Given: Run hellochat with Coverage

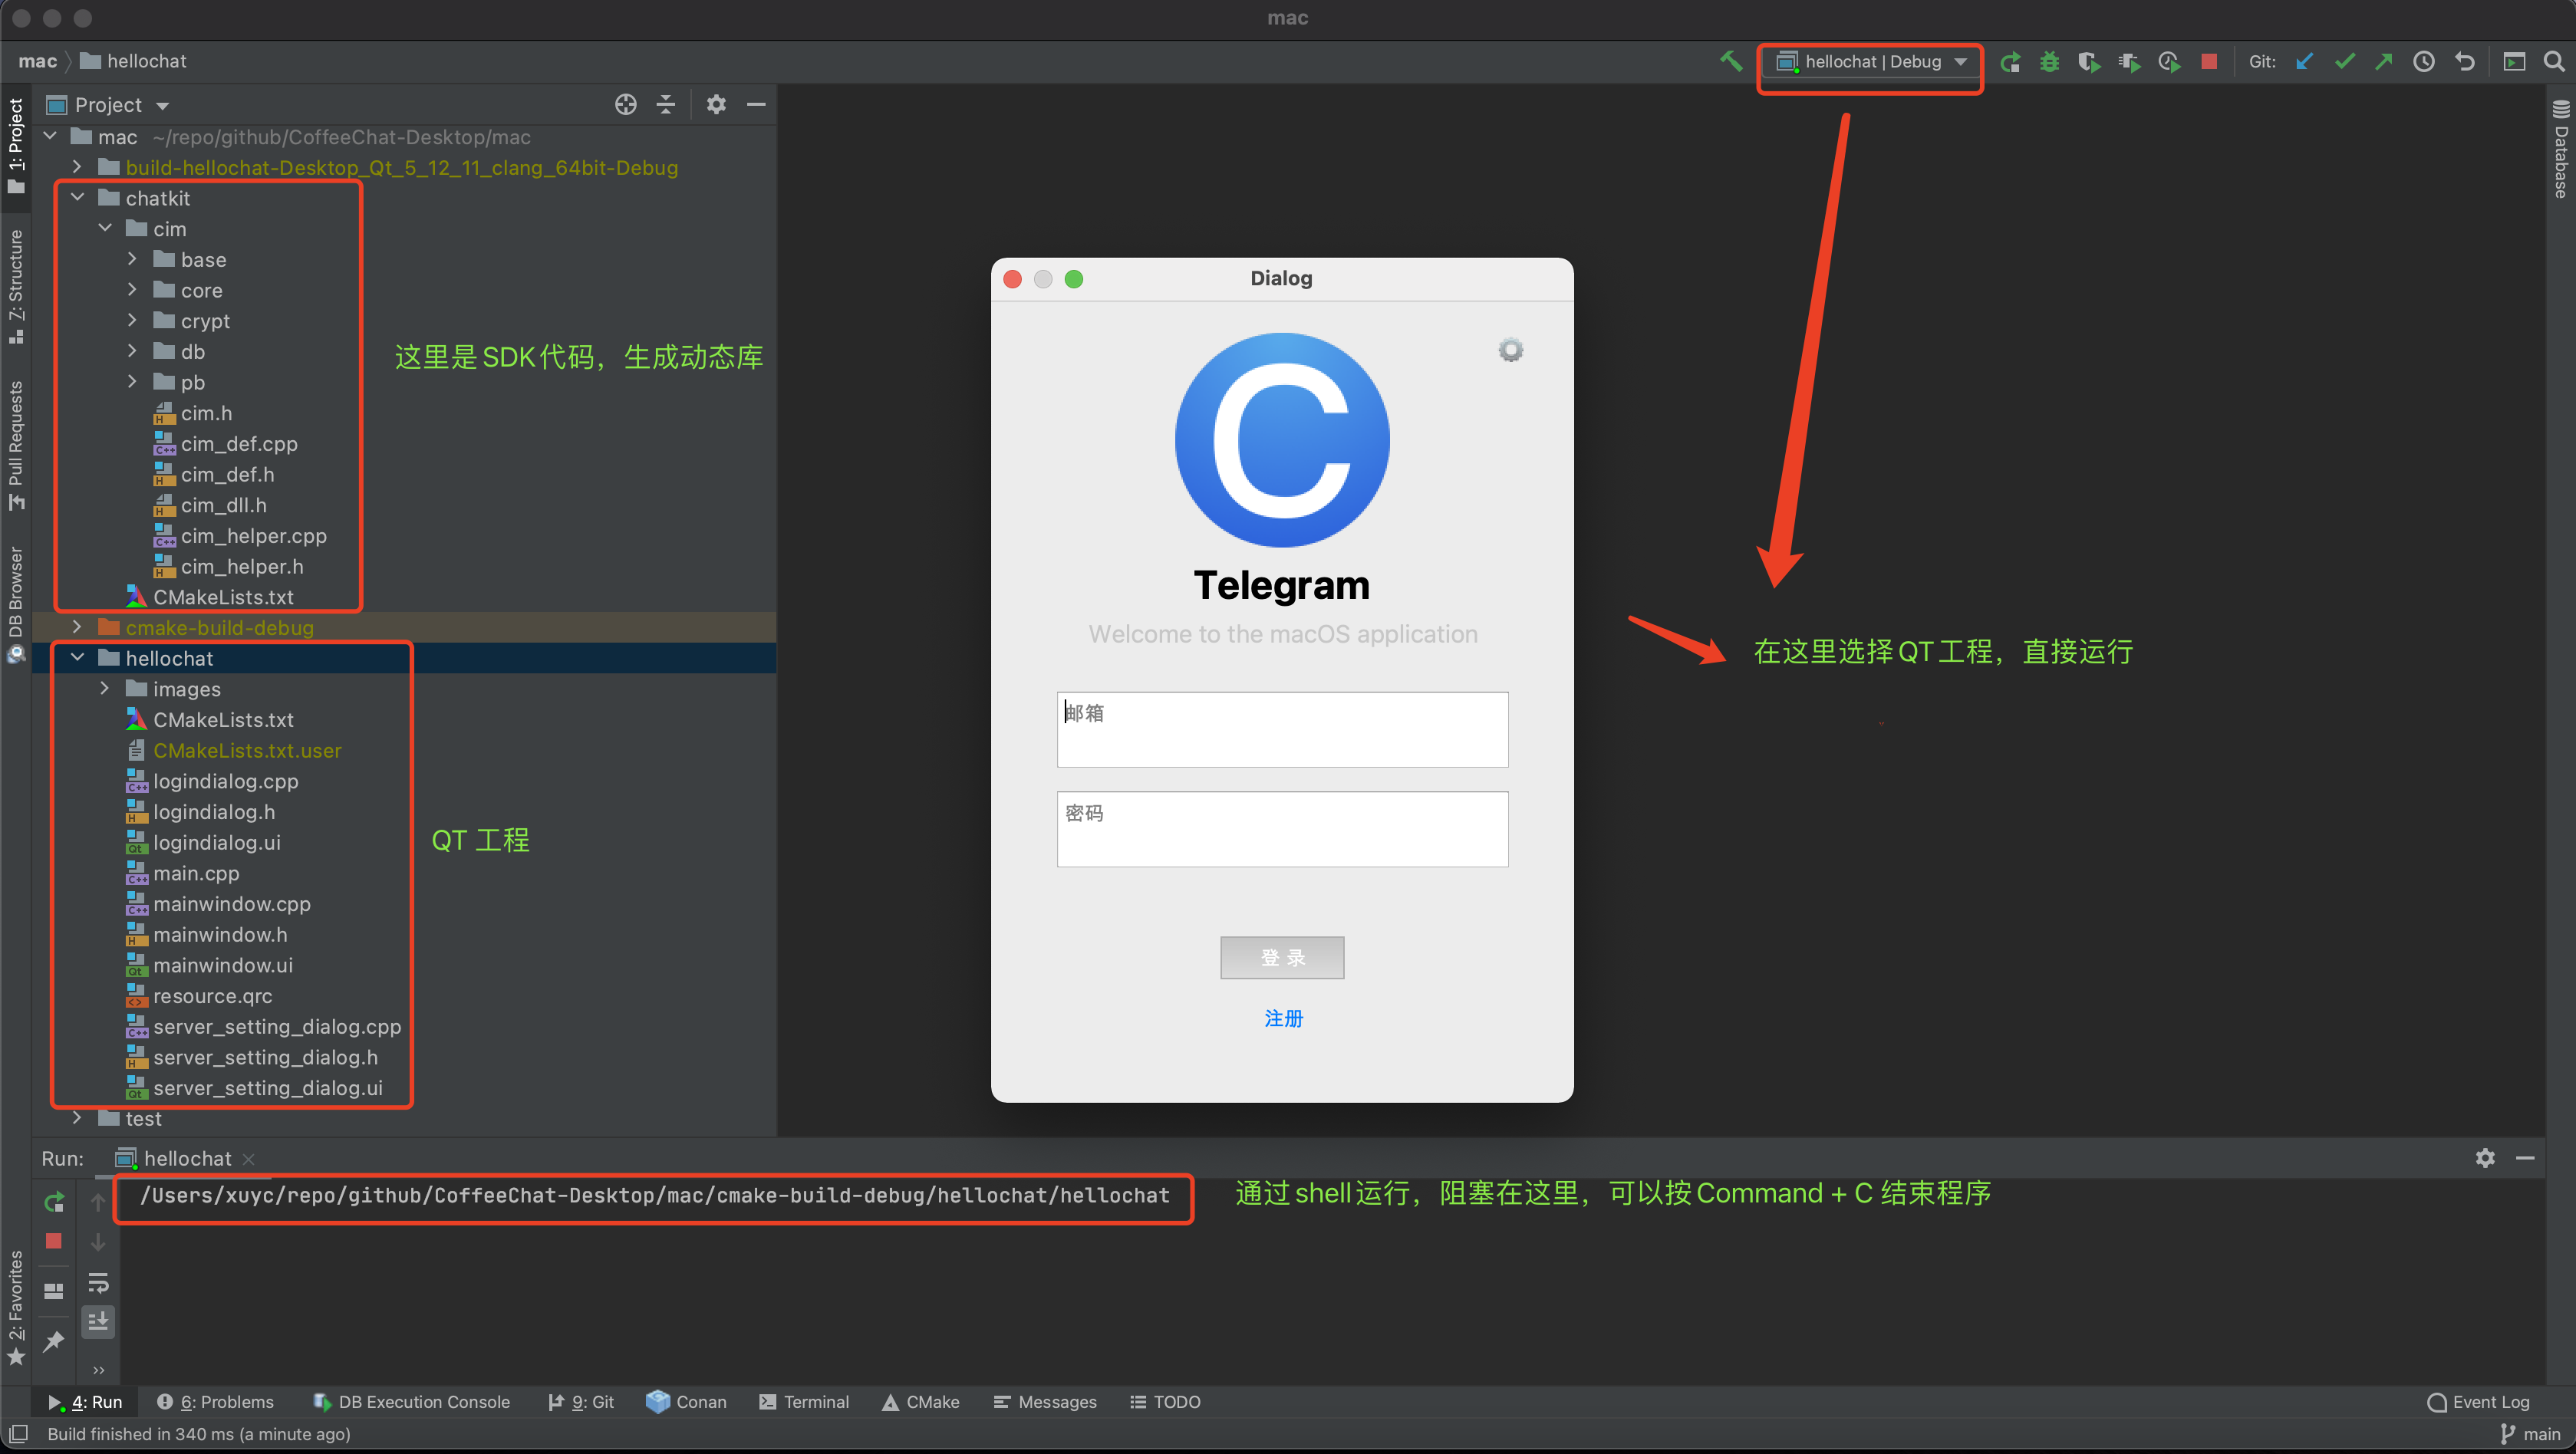Looking at the screenshot, I should click(2090, 61).
